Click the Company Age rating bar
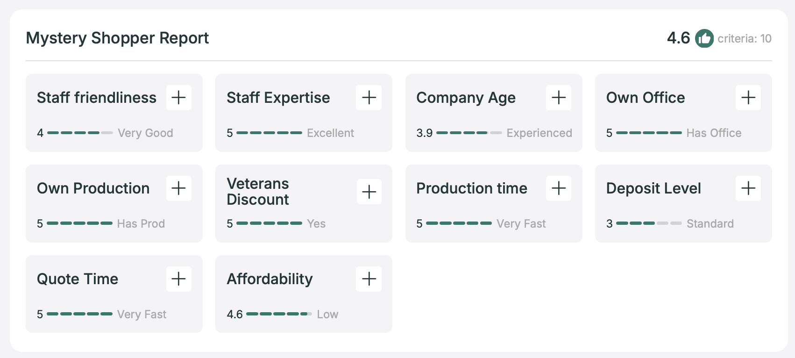Viewport: 795px width, 358px height. (469, 133)
